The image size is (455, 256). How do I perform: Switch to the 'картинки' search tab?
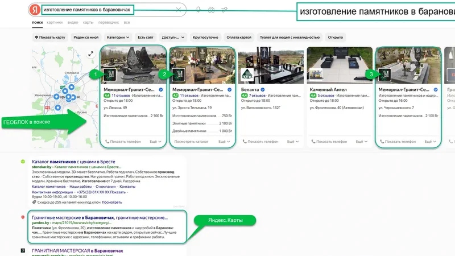click(x=55, y=23)
